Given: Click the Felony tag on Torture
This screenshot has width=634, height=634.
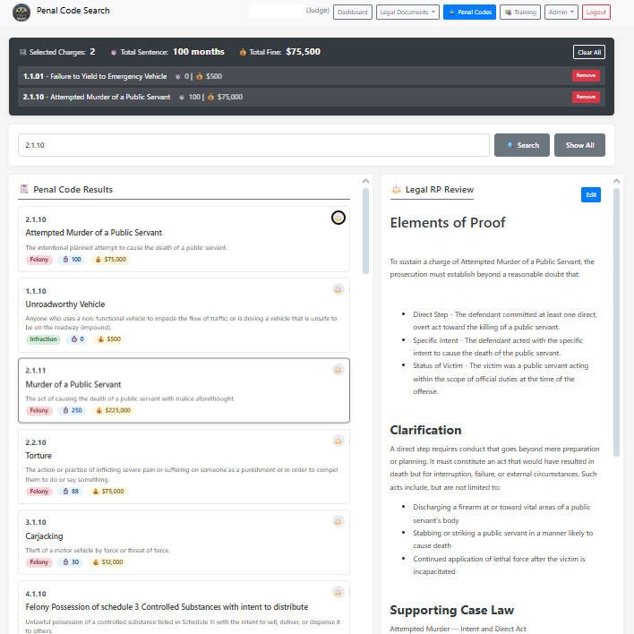Looking at the screenshot, I should (x=39, y=492).
